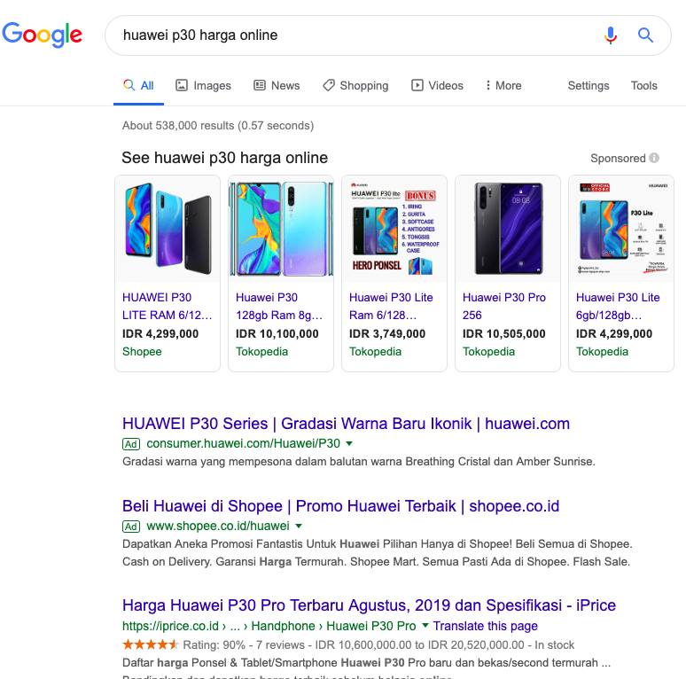Select the All results tab
The height and width of the screenshot is (679, 686).
click(x=138, y=85)
